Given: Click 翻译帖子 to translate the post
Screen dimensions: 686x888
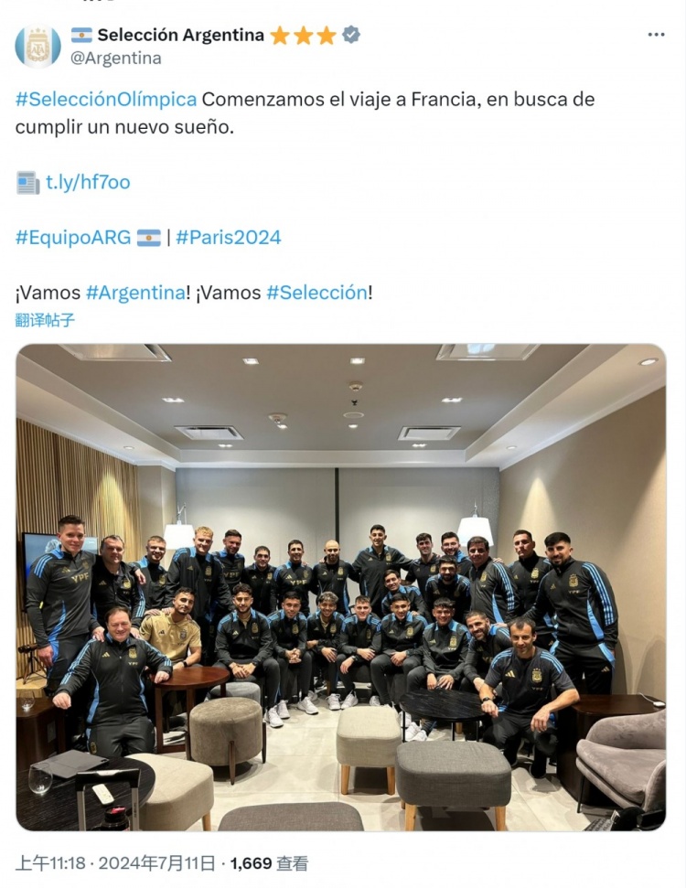Looking at the screenshot, I should click(x=45, y=320).
